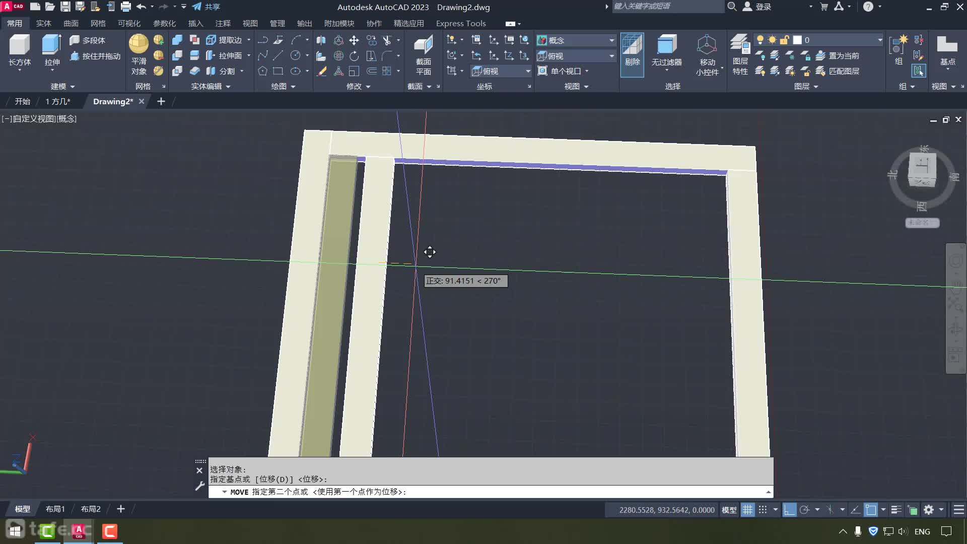This screenshot has height=544, width=967.
Task: Expand the 建模 panel
Action: 62,86
